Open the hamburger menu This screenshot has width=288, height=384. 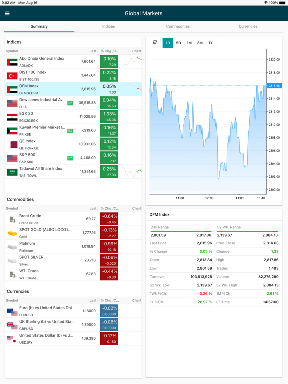[7, 13]
